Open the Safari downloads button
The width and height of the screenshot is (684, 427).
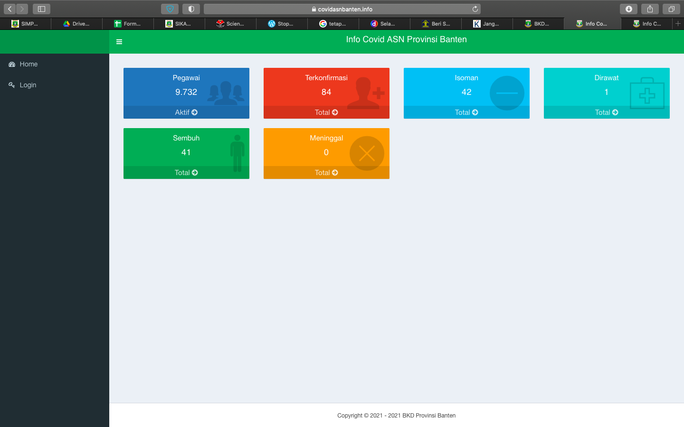tap(628, 9)
